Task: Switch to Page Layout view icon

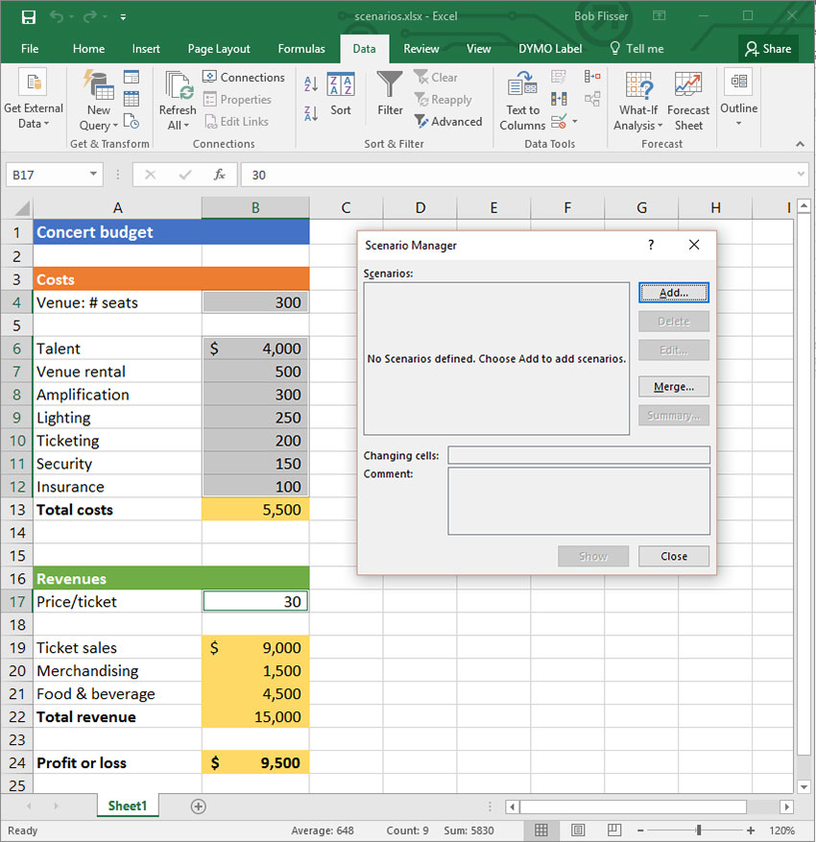Action: [578, 830]
